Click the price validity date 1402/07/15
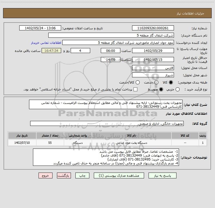The height and width of the screenshot is (208, 215). tap(153, 59)
